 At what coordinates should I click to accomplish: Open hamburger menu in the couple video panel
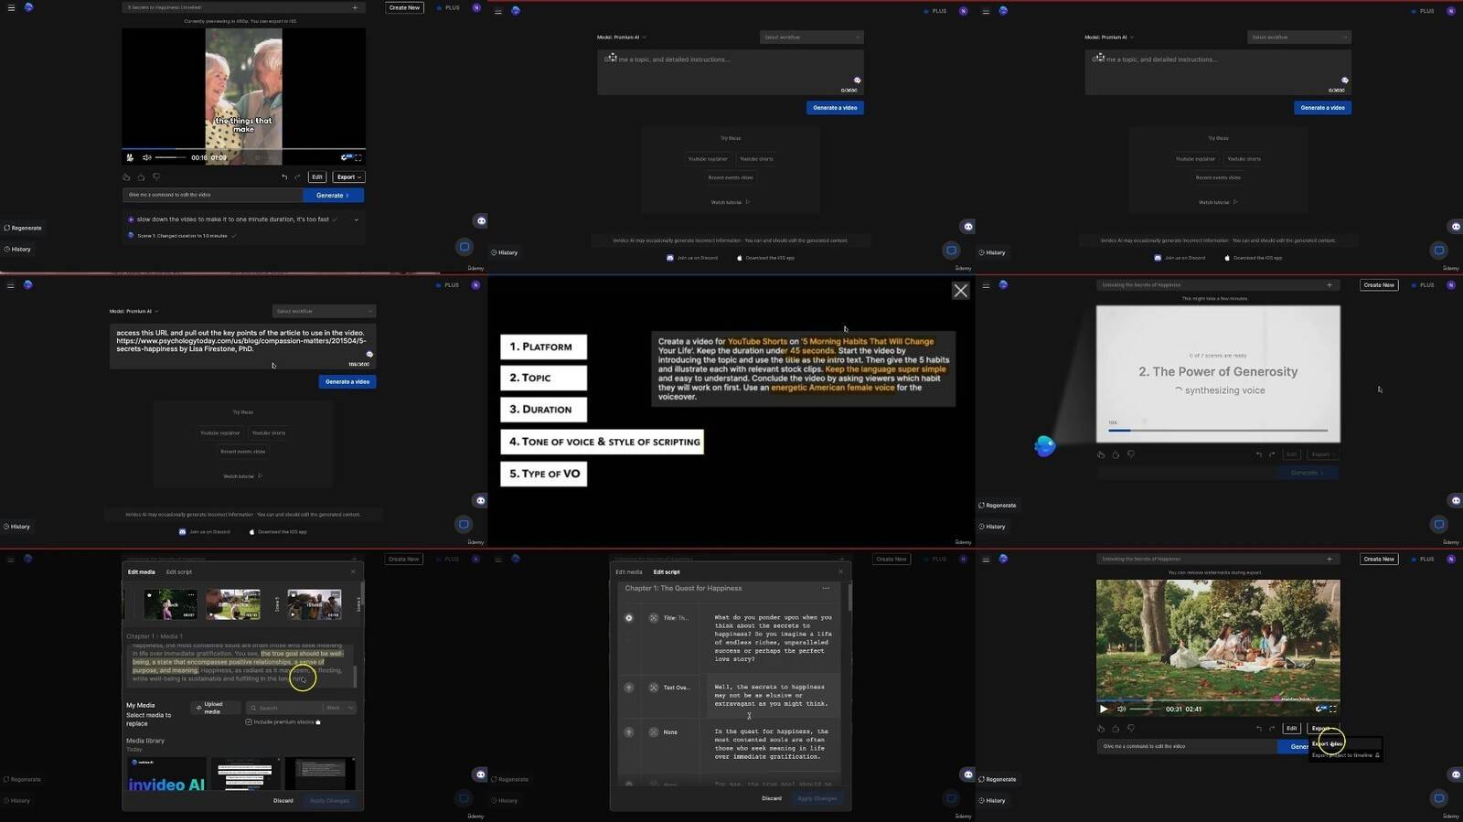10,7
